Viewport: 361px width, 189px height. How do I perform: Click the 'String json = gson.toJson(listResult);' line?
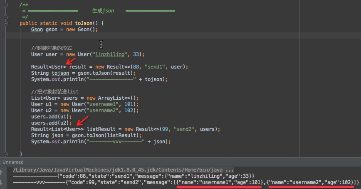[87, 135]
